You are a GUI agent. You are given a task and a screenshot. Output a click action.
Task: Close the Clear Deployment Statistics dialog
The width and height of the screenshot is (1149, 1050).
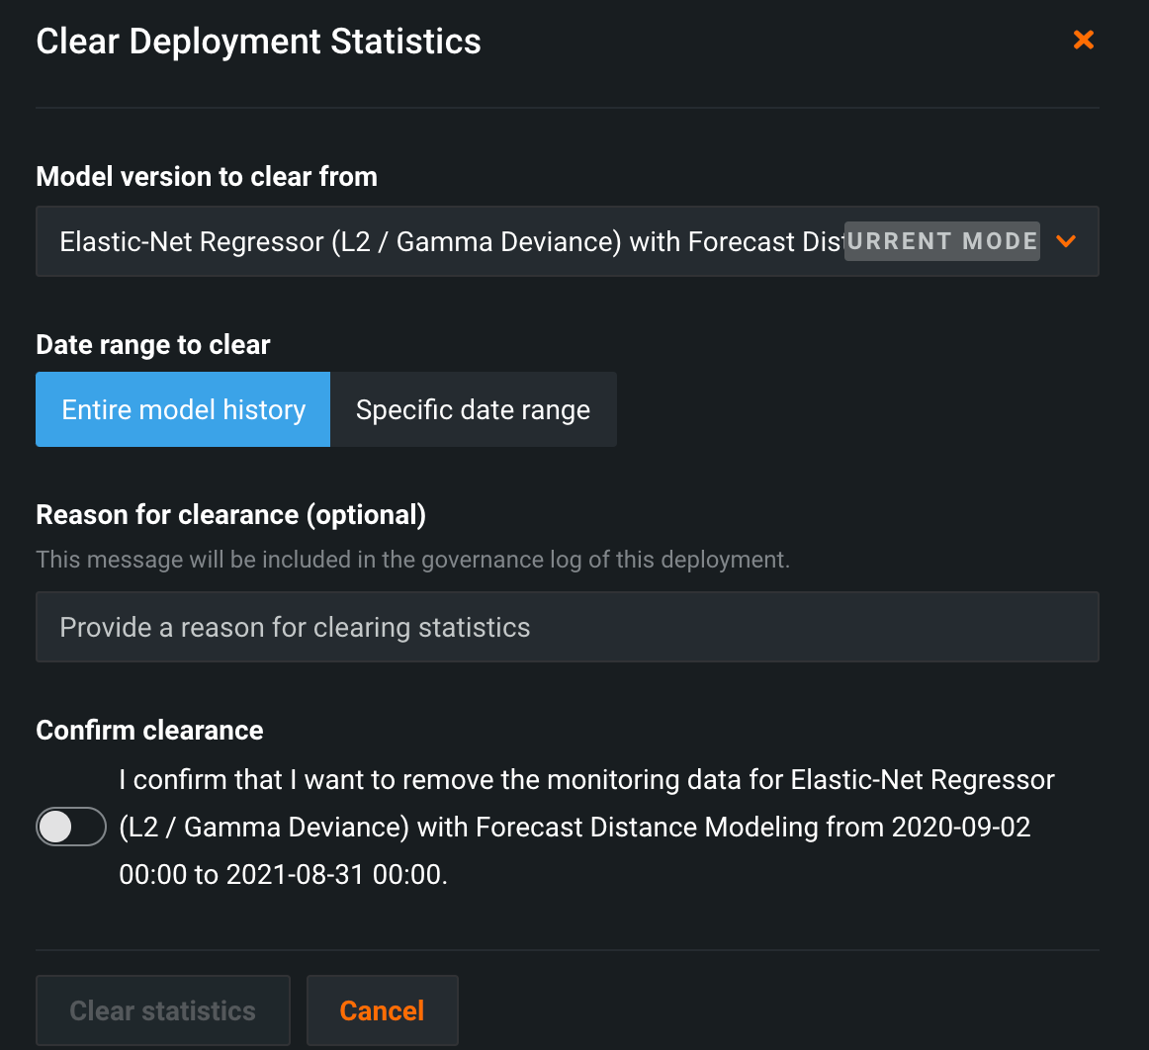(x=1084, y=41)
